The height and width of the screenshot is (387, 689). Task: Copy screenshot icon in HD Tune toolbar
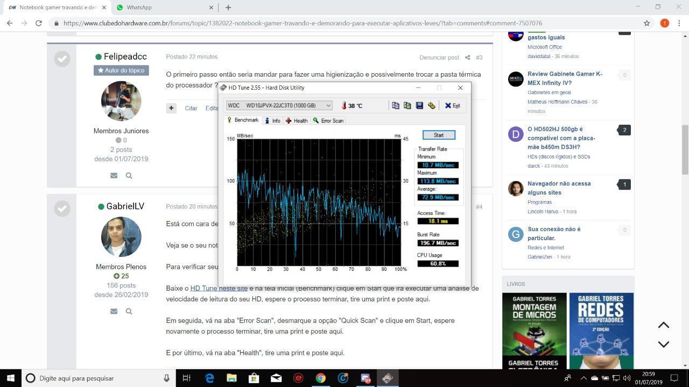coord(407,106)
